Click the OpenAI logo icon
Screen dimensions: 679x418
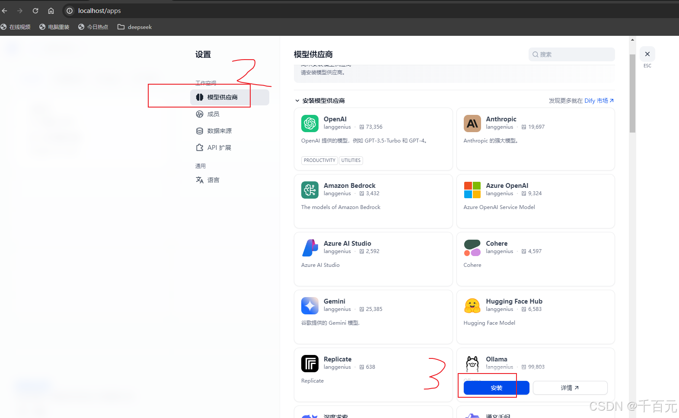(x=310, y=123)
